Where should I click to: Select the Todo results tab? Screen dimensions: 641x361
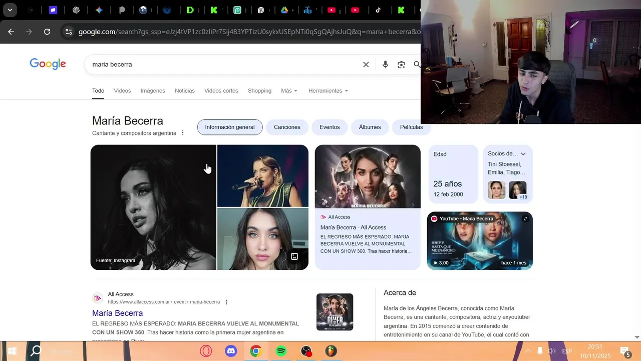(x=98, y=91)
